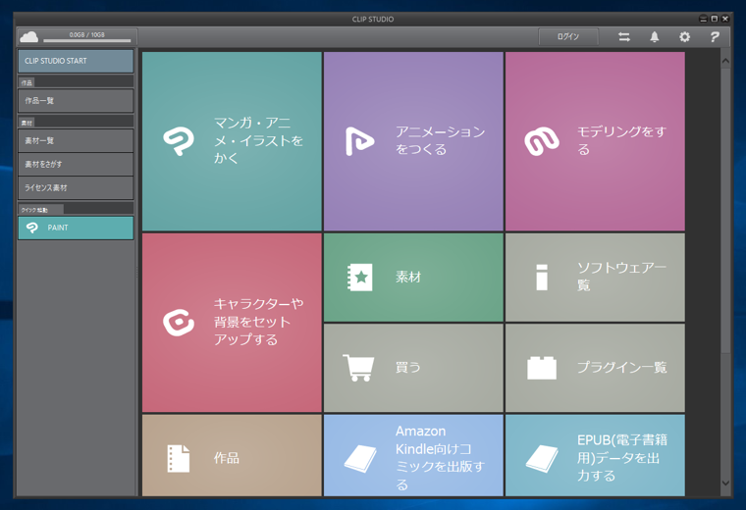The width and height of the screenshot is (746, 510).
Task: Open the 作品 tile label
Action: tap(227, 458)
